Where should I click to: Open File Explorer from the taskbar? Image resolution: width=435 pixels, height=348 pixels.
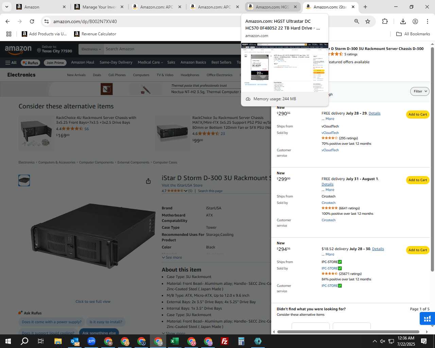pos(58,341)
